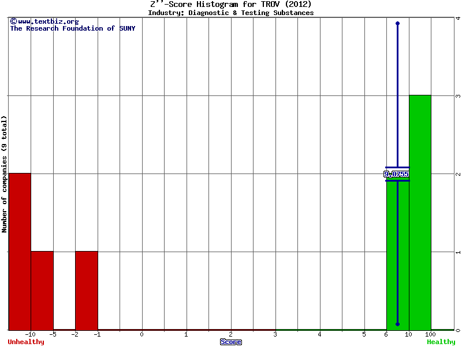Click the '0' x-axis tick label
This screenshot has width=462, height=347.
[x=141, y=334]
